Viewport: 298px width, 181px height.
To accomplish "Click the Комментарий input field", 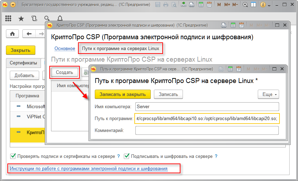I will click(207, 131).
